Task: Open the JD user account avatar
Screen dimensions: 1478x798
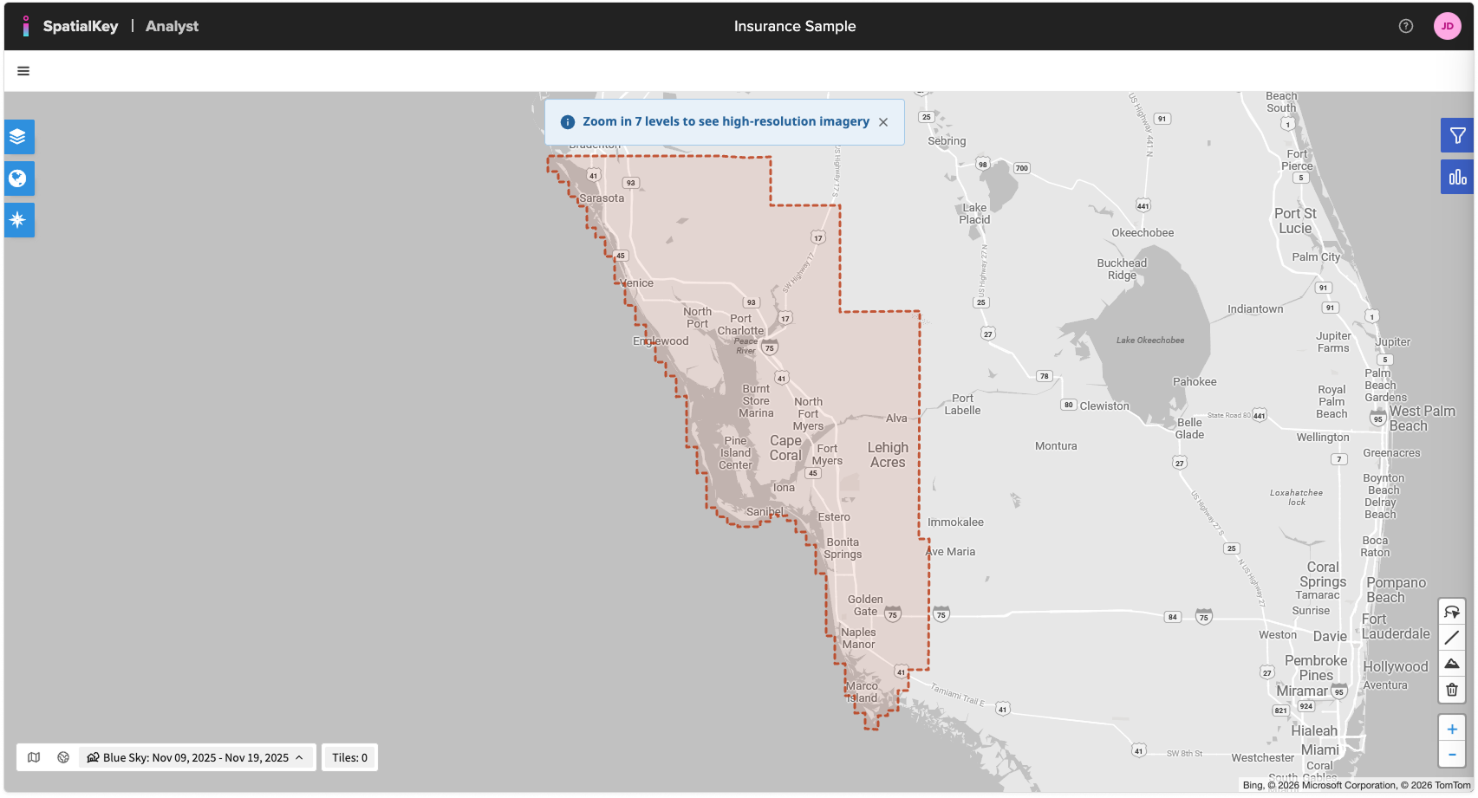Action: (1448, 26)
